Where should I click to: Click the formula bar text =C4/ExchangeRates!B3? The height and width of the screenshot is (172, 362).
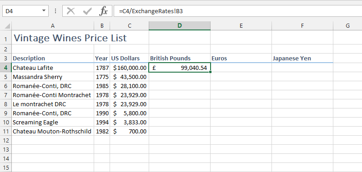pyautogui.click(x=151, y=11)
